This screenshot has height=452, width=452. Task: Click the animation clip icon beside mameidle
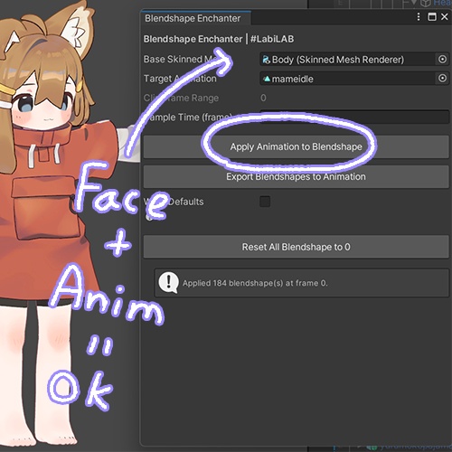(267, 79)
